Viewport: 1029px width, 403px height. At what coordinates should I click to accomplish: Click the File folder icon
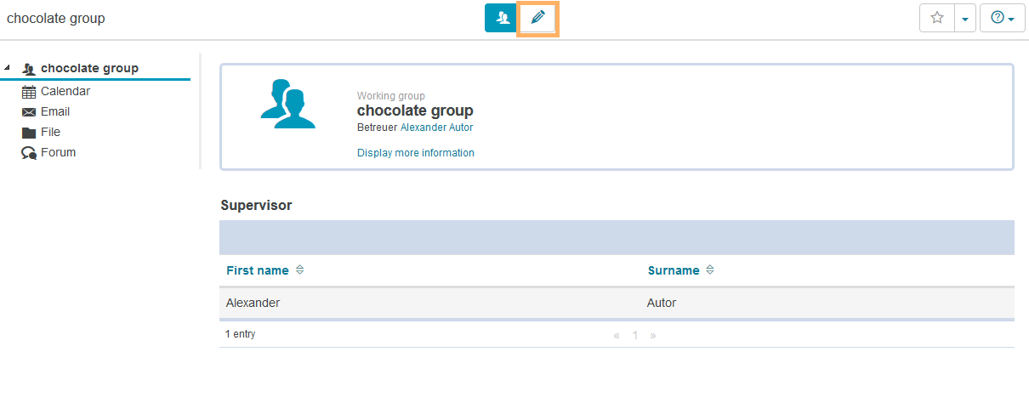point(29,133)
